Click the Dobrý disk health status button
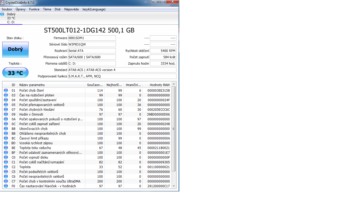 coord(15,49)
